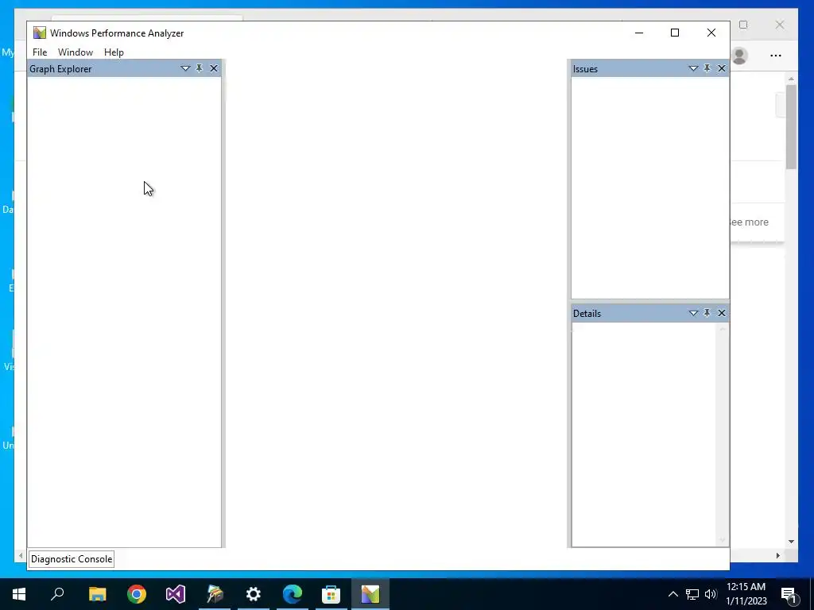Open Microsoft Store from the taskbar
The image size is (814, 610).
[x=331, y=594]
